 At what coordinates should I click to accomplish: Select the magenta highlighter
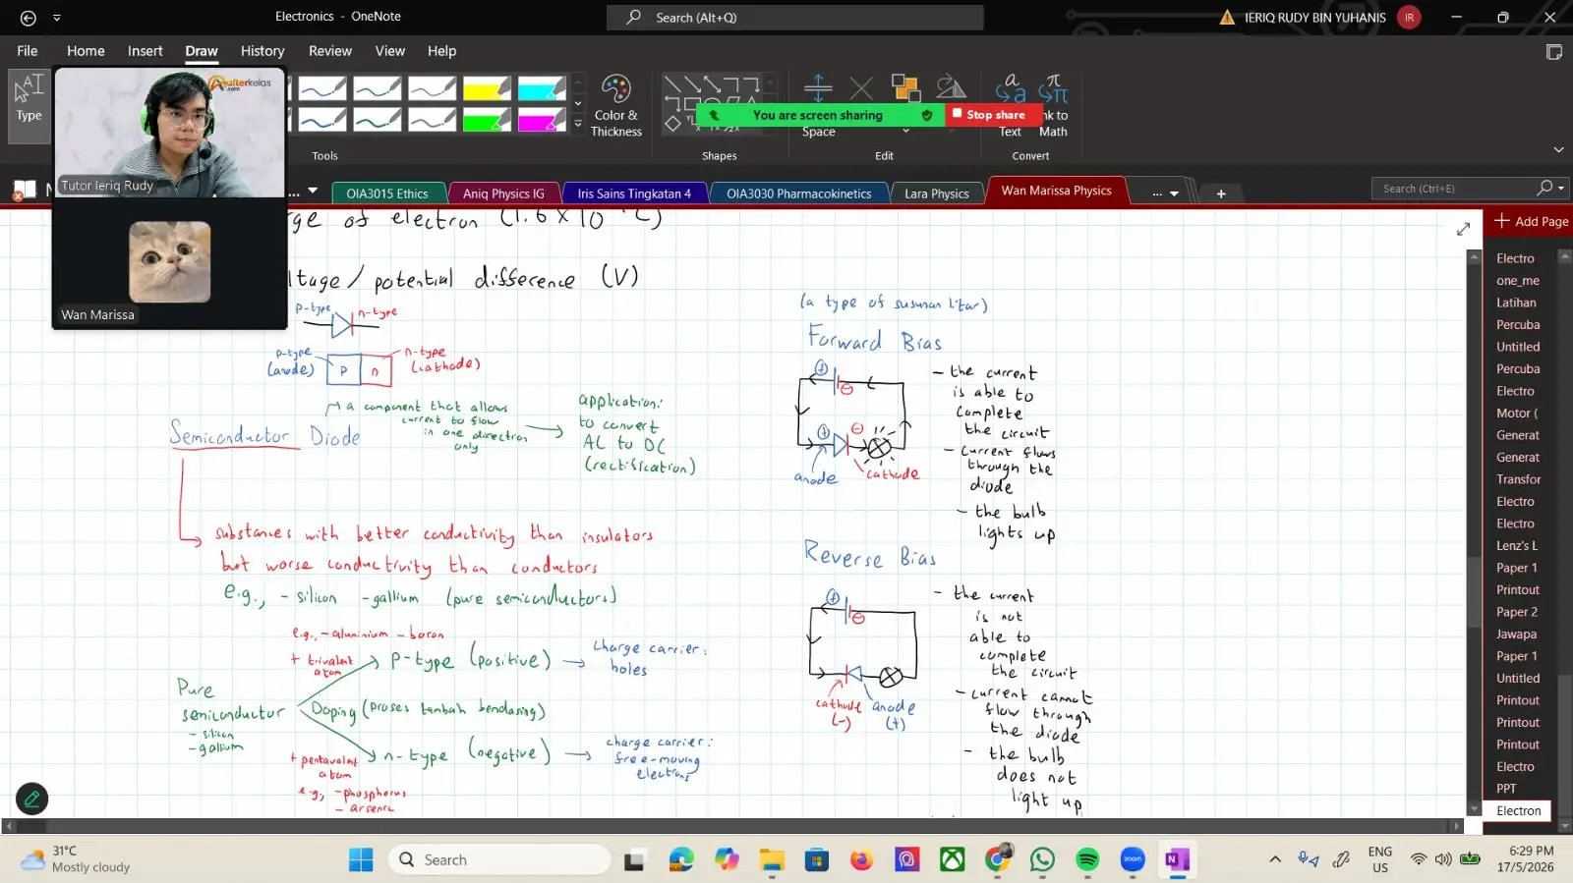tap(542, 120)
